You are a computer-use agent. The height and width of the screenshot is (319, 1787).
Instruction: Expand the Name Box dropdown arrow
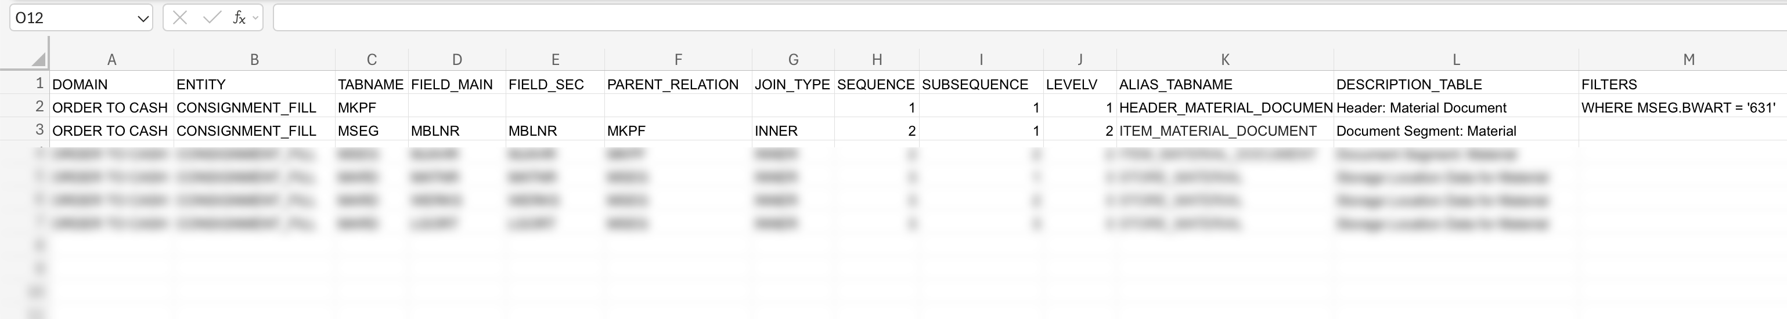click(x=143, y=19)
